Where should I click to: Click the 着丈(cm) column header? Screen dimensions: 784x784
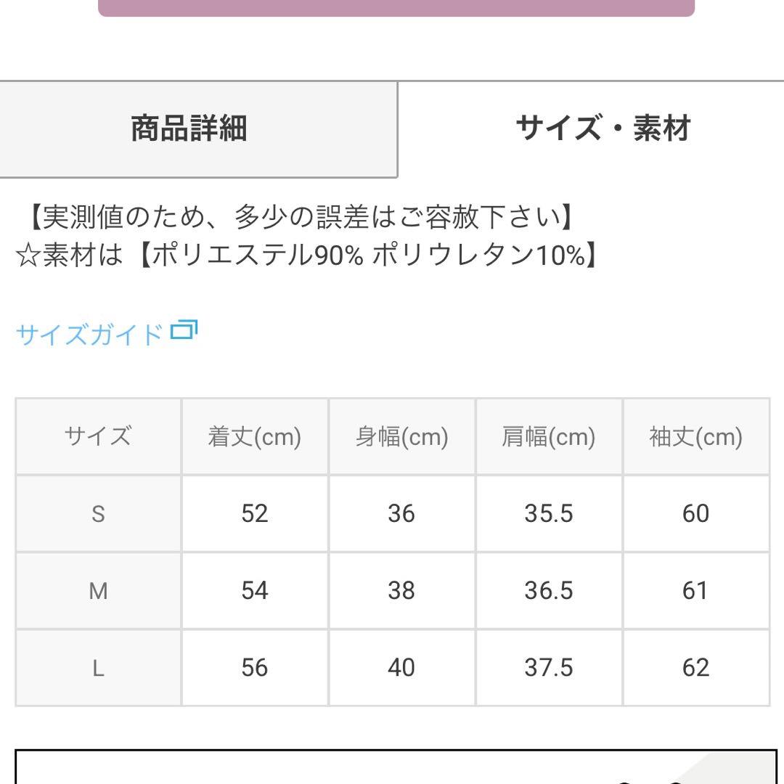pos(254,436)
